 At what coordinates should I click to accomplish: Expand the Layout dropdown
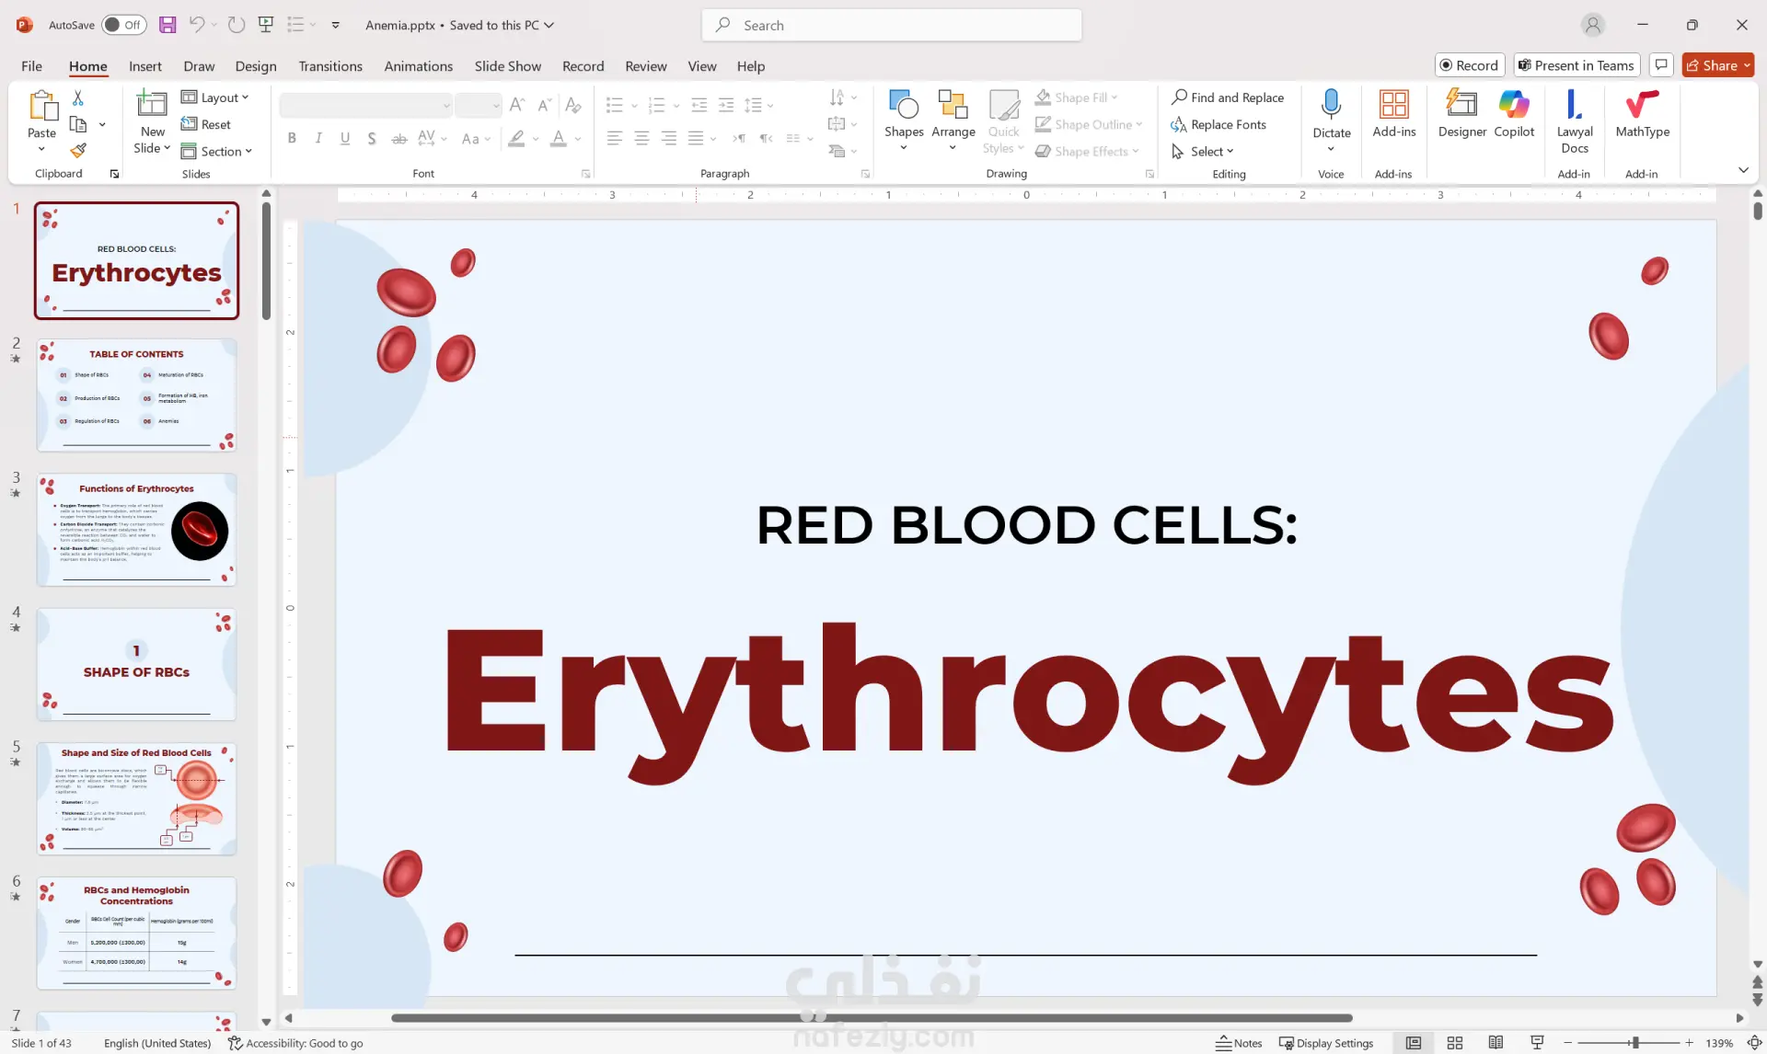click(215, 97)
